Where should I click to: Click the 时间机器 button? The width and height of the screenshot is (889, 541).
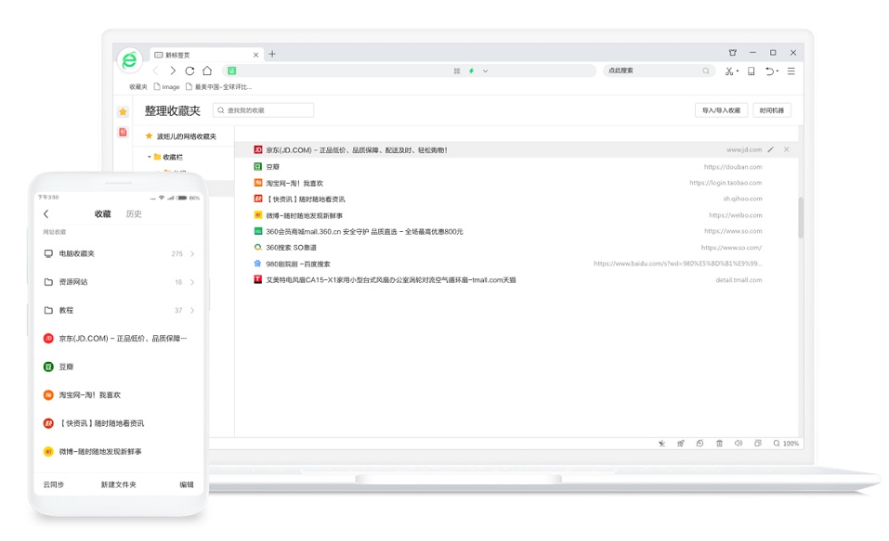coord(772,110)
